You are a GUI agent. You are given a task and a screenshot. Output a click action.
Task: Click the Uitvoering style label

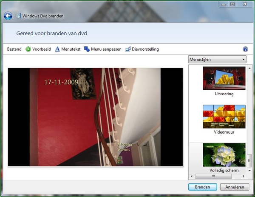pyautogui.click(x=224, y=94)
